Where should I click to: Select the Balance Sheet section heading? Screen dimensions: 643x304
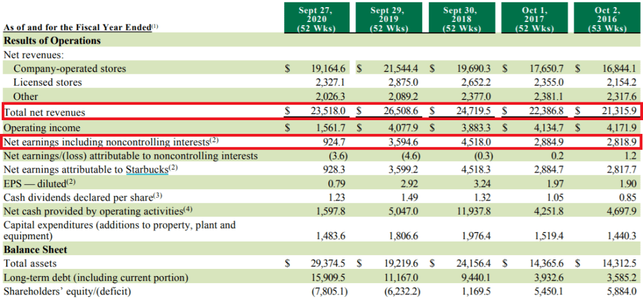click(35, 250)
